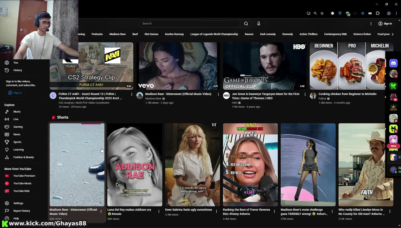Click the Counter-Strike icon in the overlay
This screenshot has width=401, height=228.
[x=393, y=157]
